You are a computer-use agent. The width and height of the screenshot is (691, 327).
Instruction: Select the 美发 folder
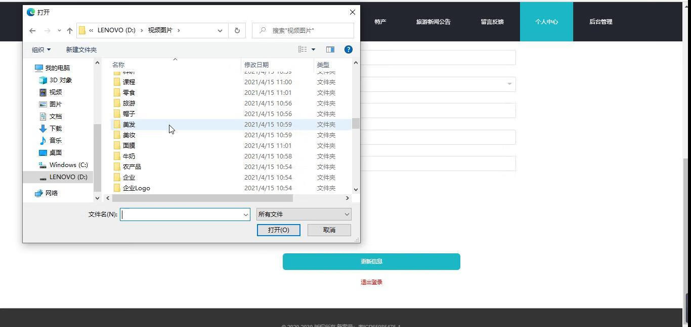coord(231,124)
